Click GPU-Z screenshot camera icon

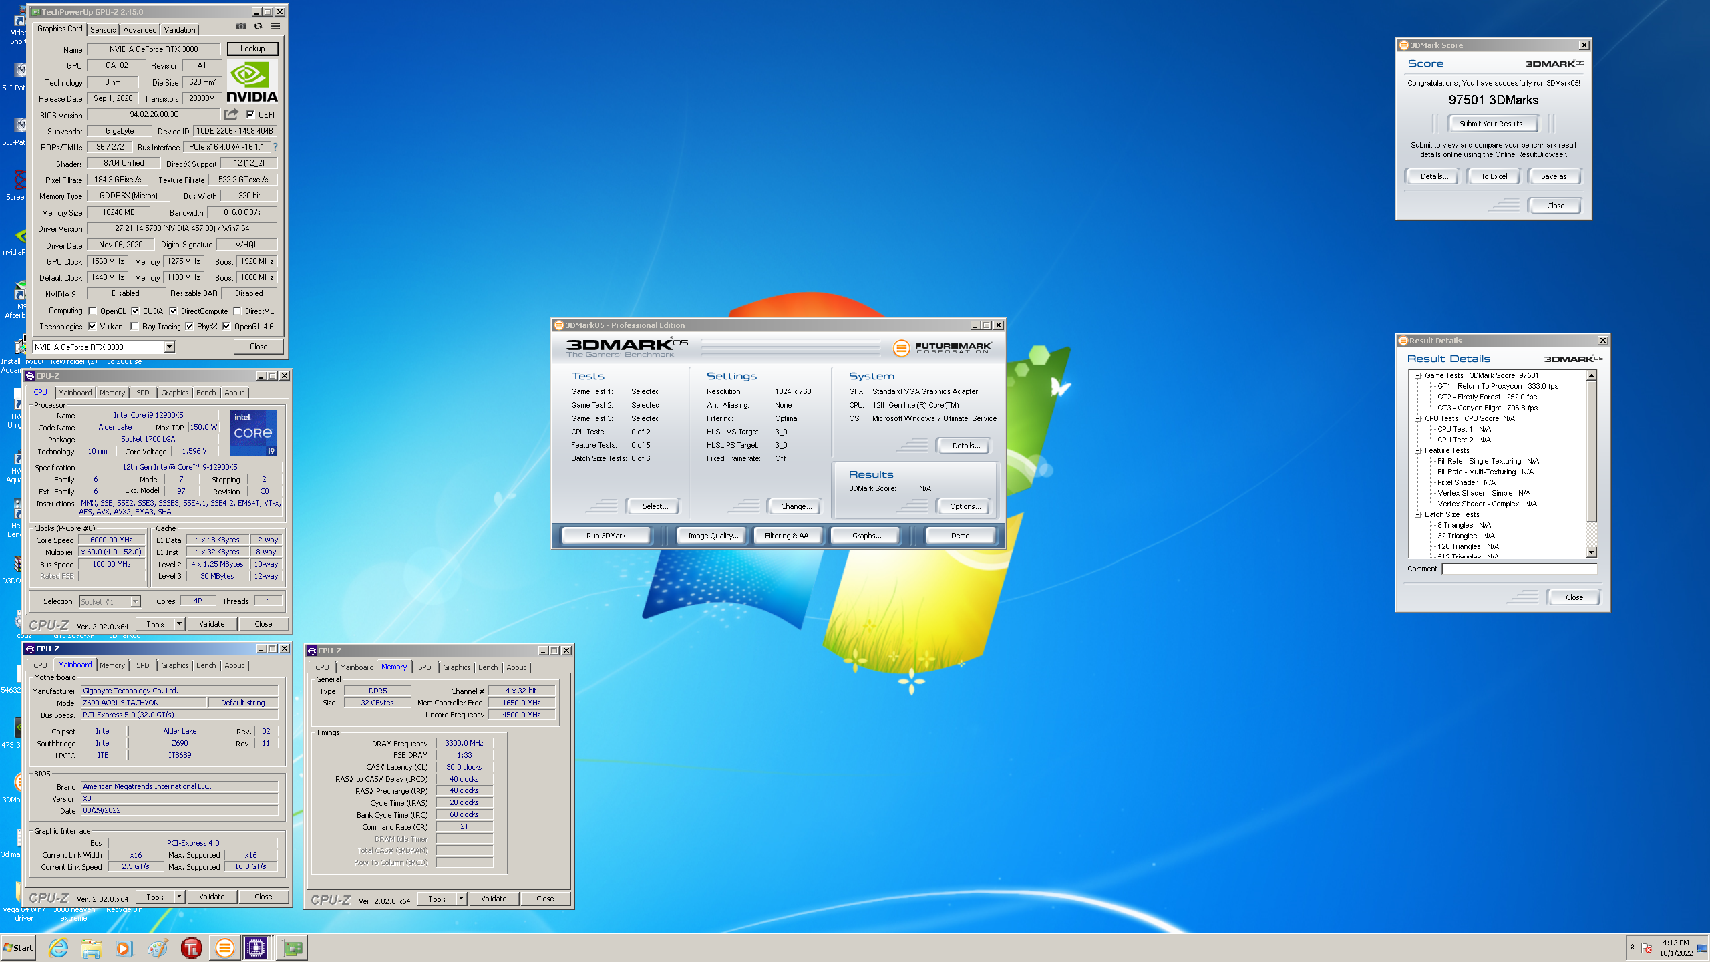click(x=241, y=27)
